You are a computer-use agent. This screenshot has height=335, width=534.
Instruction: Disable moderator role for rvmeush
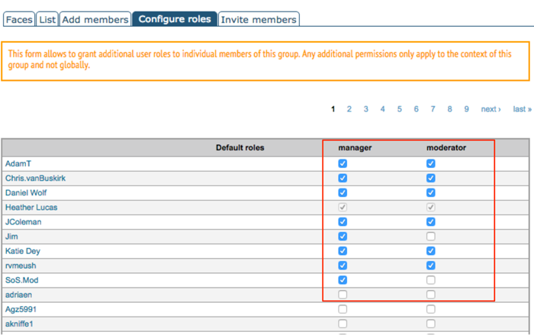(431, 266)
